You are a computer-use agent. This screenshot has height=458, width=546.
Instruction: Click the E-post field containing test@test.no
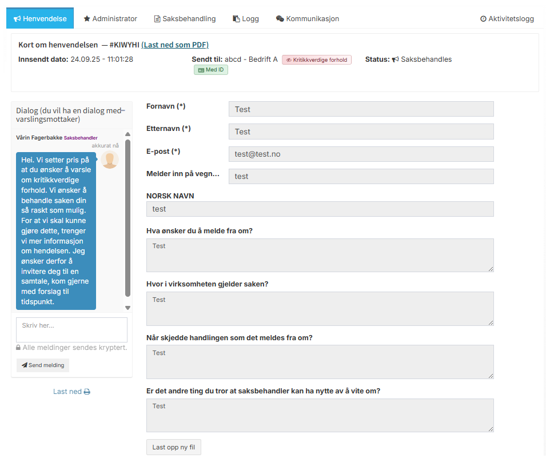(x=361, y=154)
